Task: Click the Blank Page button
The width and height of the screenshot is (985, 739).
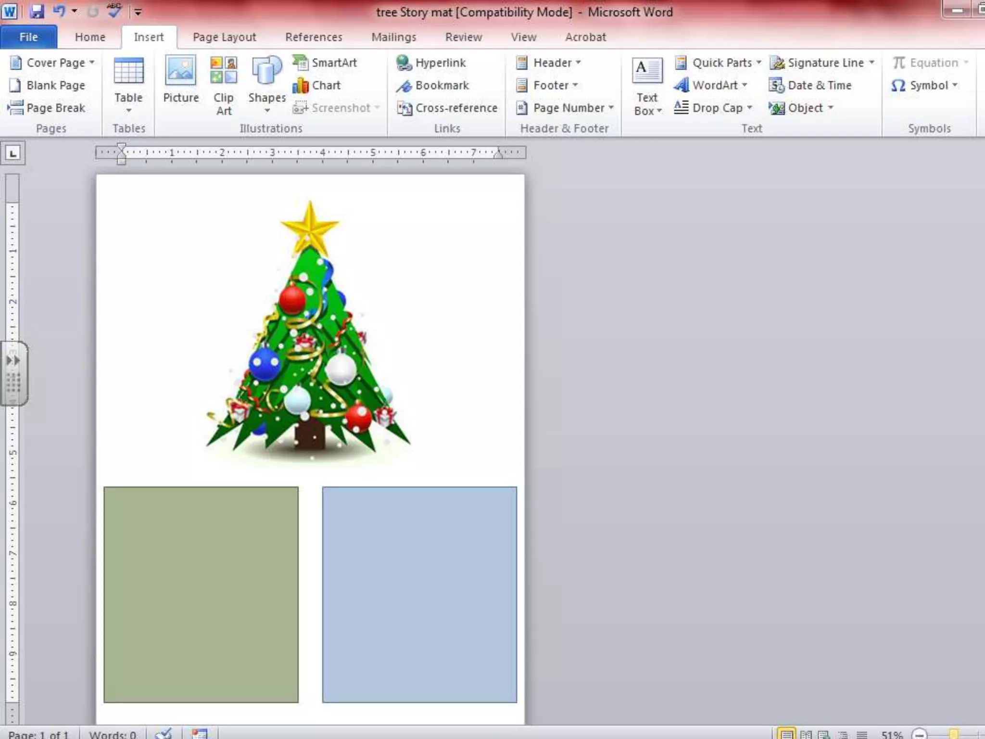Action: (x=47, y=86)
